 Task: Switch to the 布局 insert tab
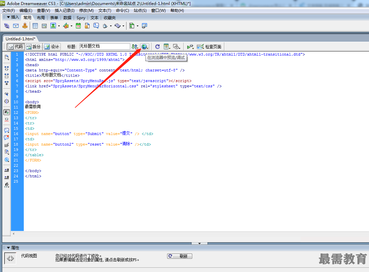coord(41,18)
